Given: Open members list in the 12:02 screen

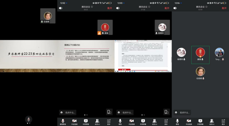Looking at the screenshot, I should 97,122.
